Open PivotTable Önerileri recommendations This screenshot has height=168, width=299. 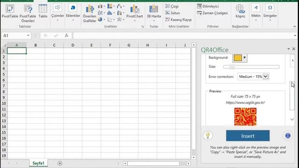(x=28, y=14)
